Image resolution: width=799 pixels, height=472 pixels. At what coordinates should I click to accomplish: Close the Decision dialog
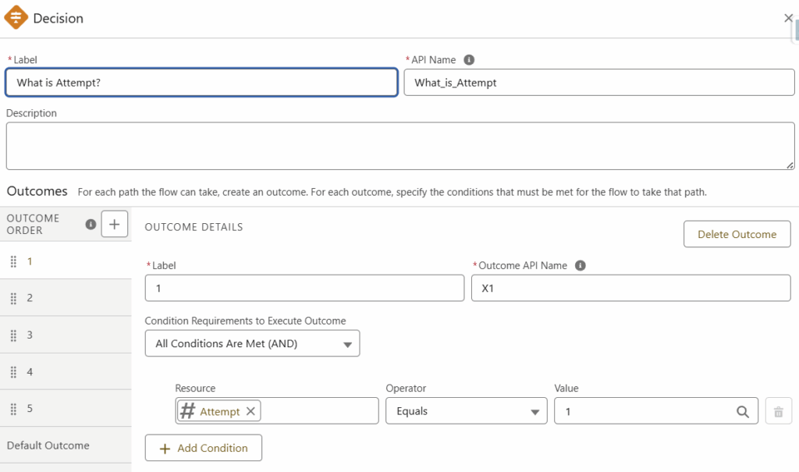(788, 18)
